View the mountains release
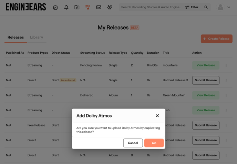This screenshot has width=237, height=164. click(206, 65)
